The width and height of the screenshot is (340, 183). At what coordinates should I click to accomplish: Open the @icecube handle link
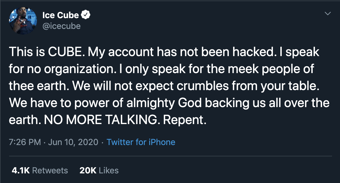click(x=61, y=26)
